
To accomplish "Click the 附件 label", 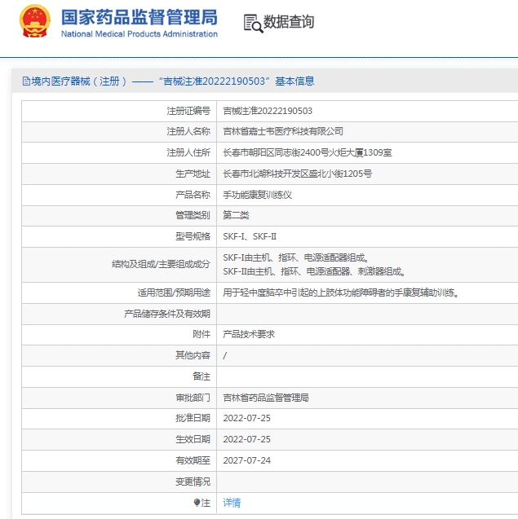I will [201, 334].
